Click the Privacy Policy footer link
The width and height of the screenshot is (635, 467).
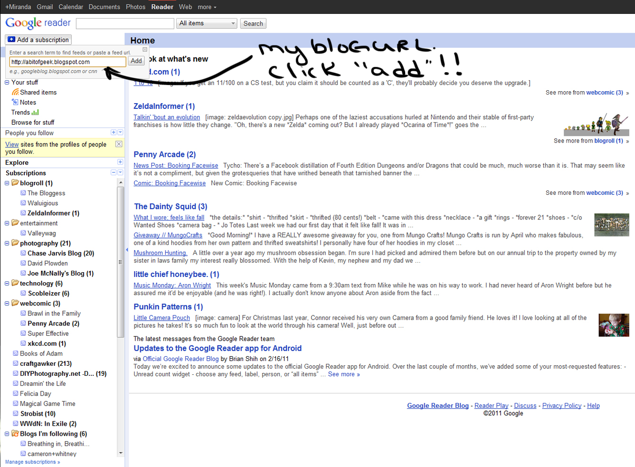click(562, 405)
